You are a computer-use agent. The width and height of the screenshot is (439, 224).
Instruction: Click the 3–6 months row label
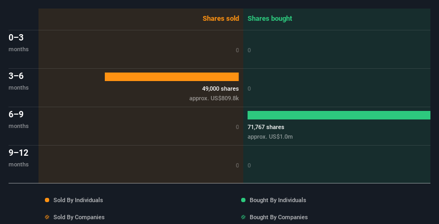[19, 81]
